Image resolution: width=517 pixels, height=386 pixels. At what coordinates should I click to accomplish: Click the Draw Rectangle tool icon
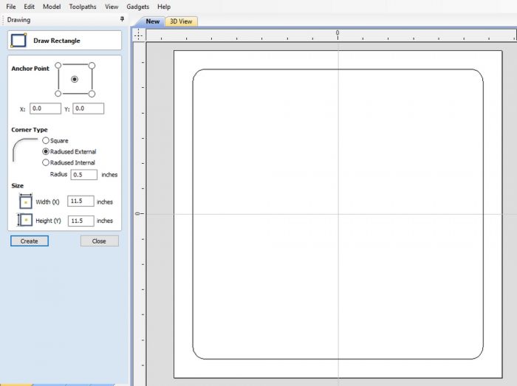tap(19, 41)
